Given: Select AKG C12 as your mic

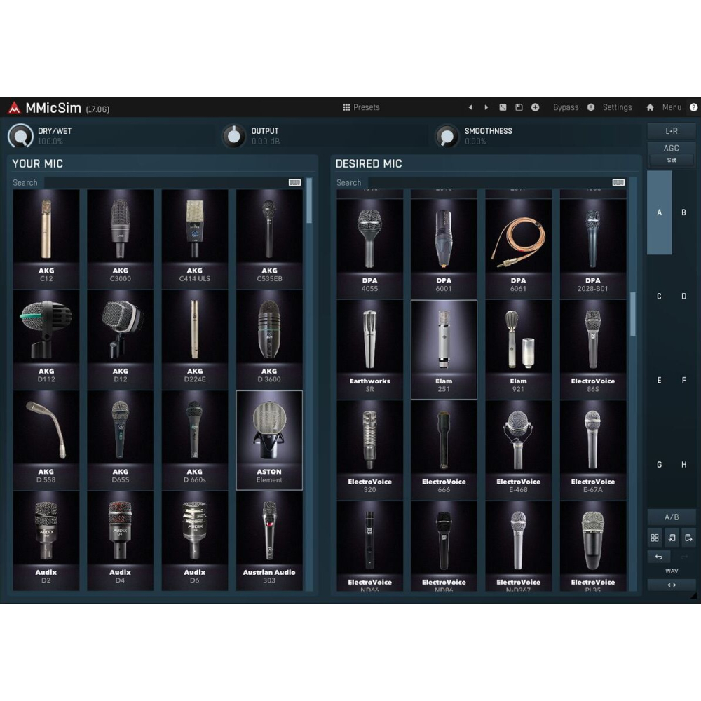Looking at the screenshot, I should pos(46,239).
